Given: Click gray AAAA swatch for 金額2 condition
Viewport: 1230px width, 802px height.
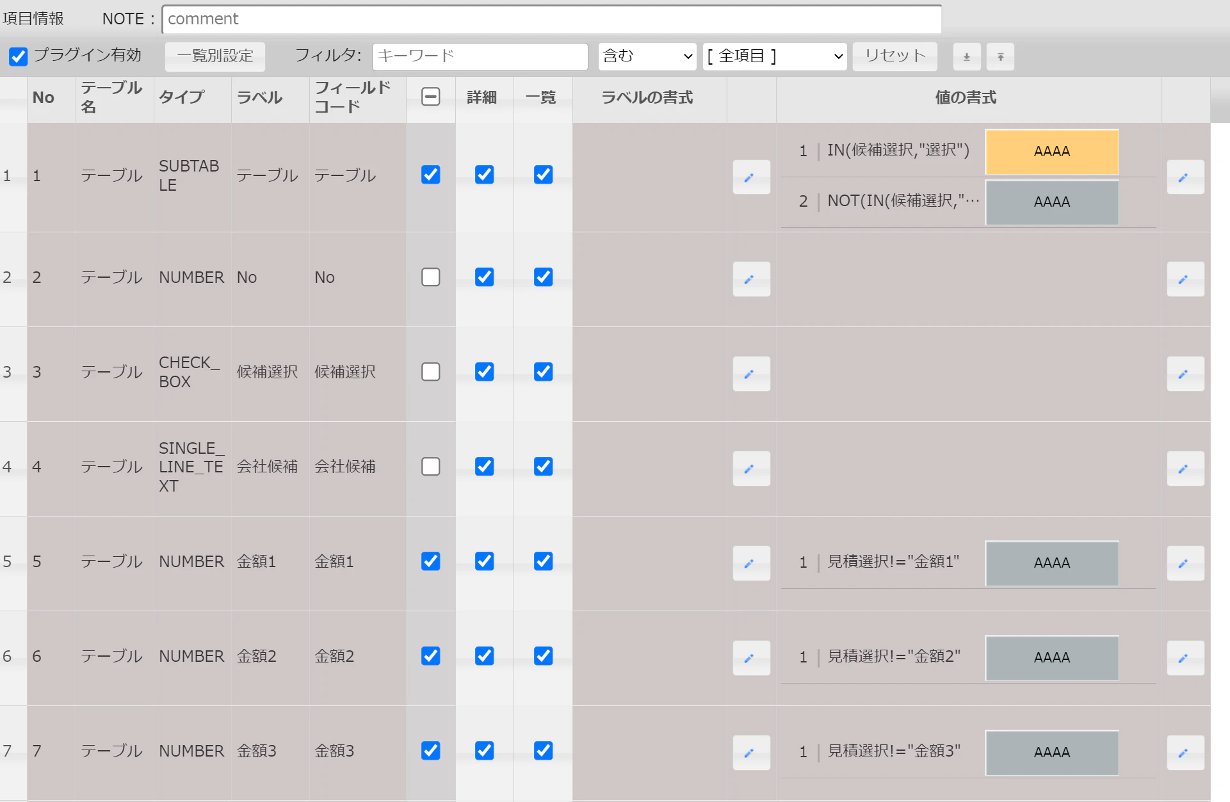Looking at the screenshot, I should click(x=1052, y=658).
